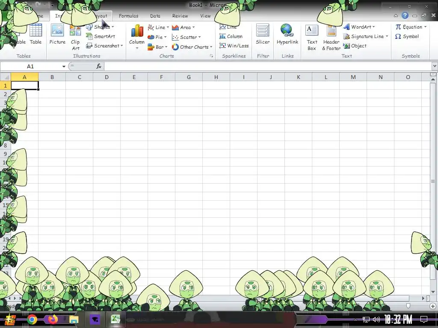
Task: Select column D header
Action: [x=107, y=77]
